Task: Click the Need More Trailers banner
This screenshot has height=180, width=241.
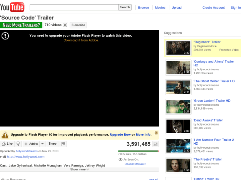Action: 21,25
